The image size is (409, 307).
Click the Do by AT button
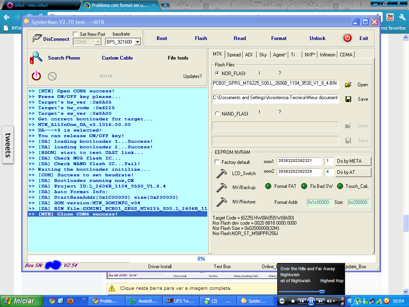tap(353, 172)
